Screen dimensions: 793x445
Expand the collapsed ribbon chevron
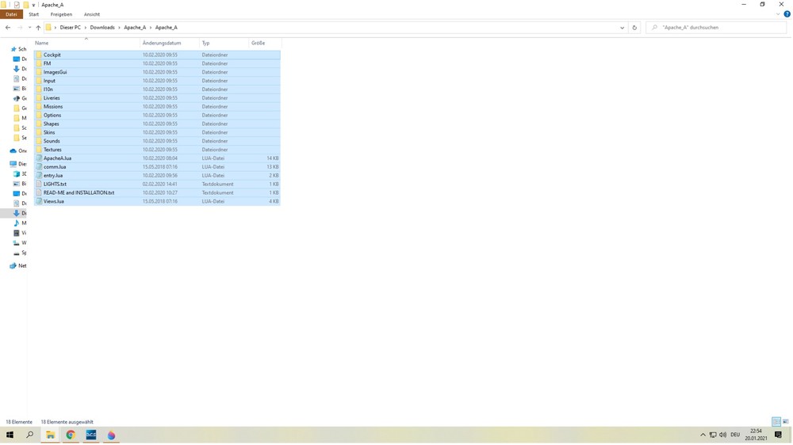click(778, 14)
